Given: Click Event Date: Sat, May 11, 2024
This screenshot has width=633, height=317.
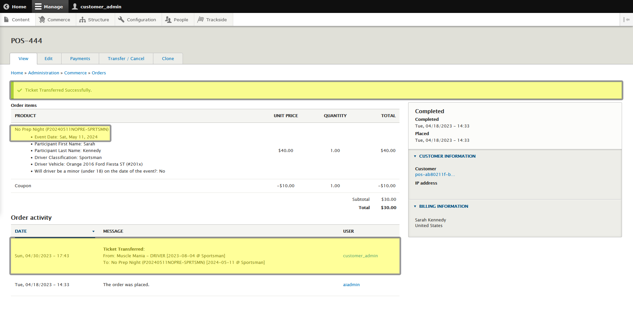Looking at the screenshot, I should [x=66, y=137].
